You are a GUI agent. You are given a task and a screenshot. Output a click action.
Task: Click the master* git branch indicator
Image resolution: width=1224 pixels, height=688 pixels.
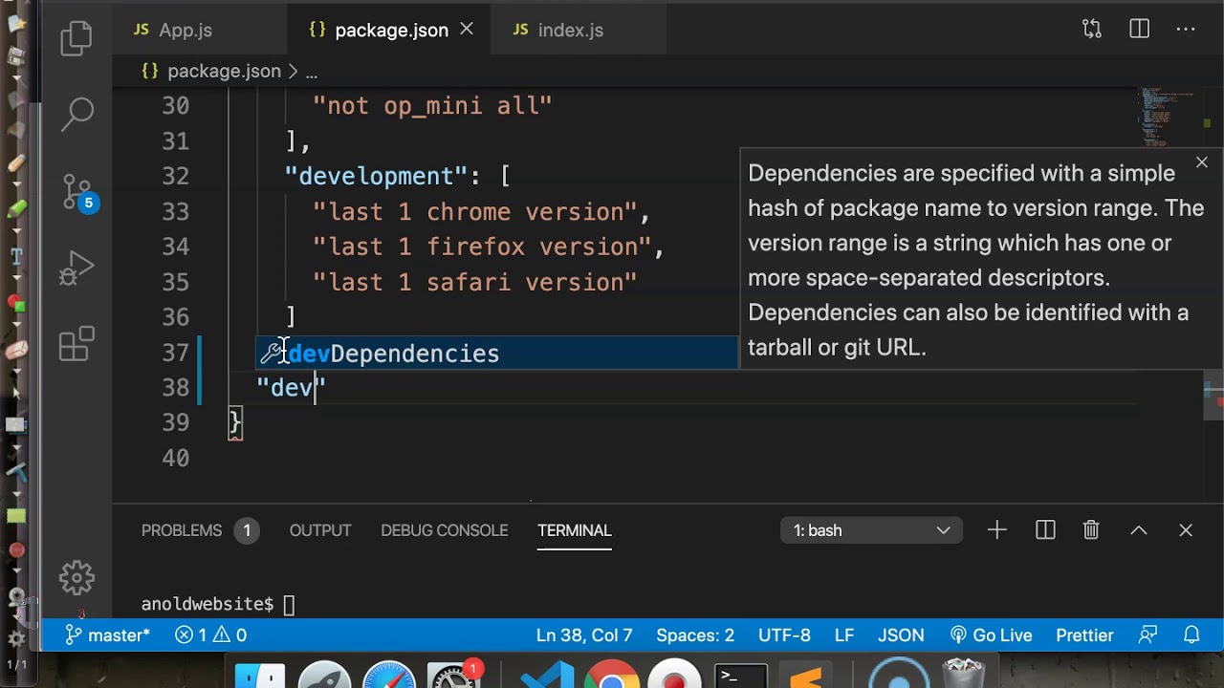click(107, 635)
